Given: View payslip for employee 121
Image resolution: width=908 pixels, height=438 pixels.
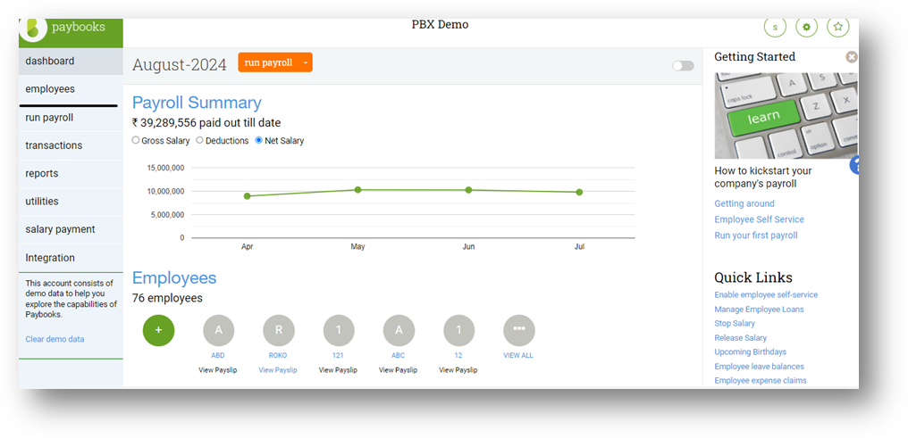Looking at the screenshot, I should (338, 370).
